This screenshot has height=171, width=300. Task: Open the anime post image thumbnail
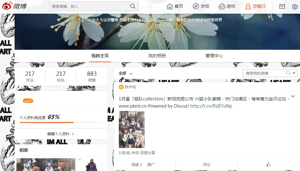(132, 129)
